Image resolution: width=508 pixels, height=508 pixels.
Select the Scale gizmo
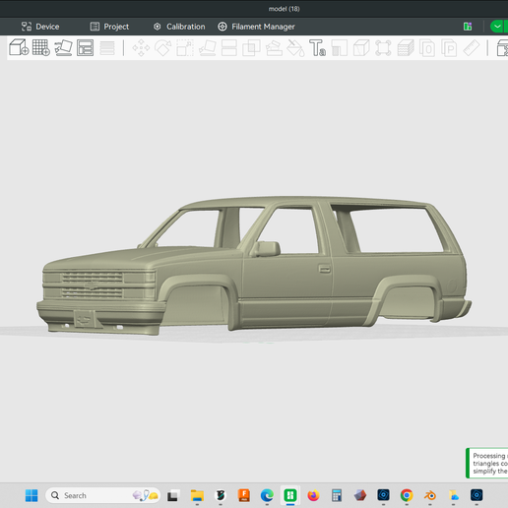click(185, 48)
